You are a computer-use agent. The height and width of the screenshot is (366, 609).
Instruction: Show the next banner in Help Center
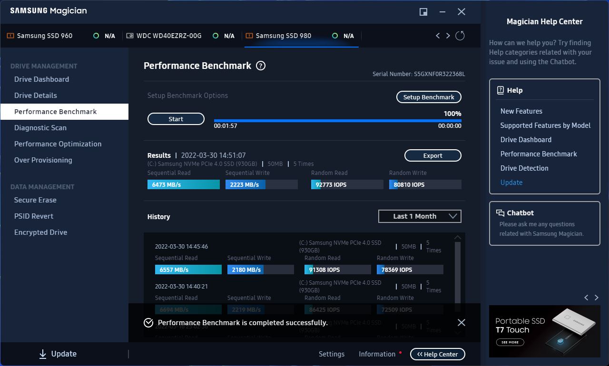click(597, 298)
